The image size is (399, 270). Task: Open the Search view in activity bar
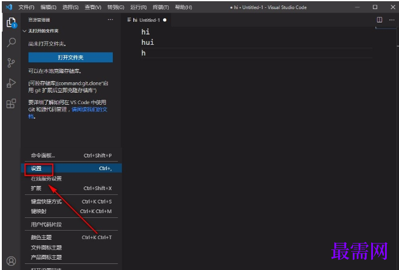coord(11,42)
